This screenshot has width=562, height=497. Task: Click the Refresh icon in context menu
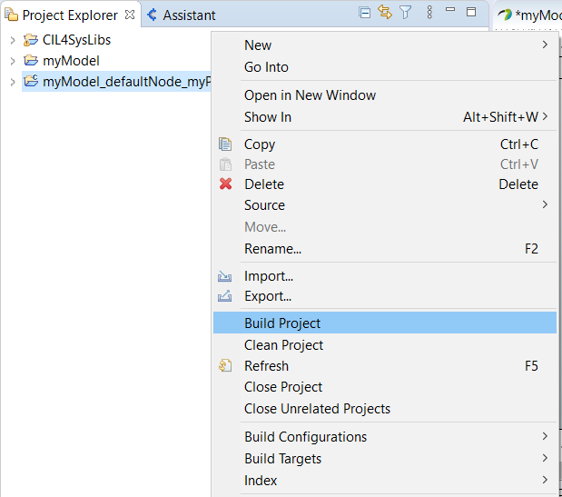click(225, 366)
